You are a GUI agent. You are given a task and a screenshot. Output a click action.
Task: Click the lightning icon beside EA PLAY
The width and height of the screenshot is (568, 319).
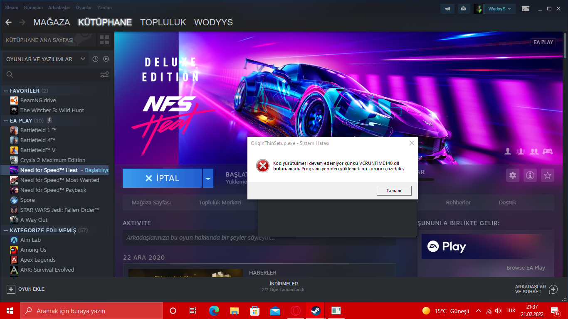tap(49, 120)
